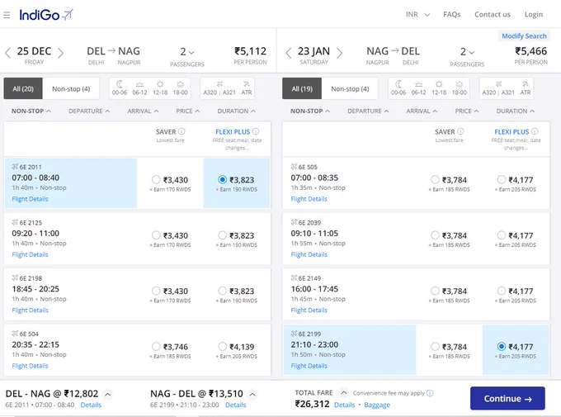Show Saver fare info in NAG-DEL panel
Viewport: 561px width, 417px height.
(460, 131)
